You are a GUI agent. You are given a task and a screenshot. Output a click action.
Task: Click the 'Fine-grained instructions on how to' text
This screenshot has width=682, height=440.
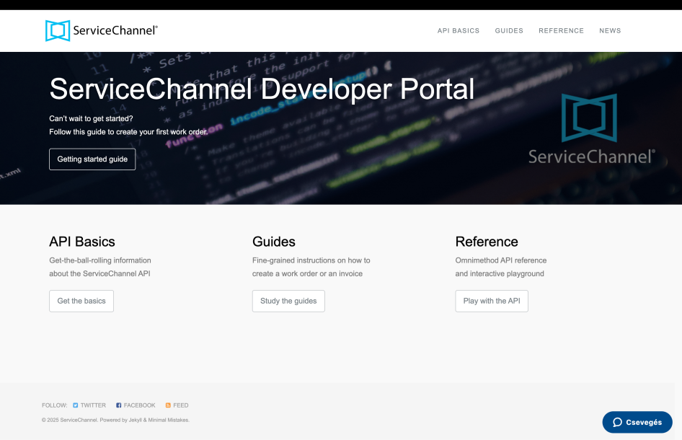point(311,260)
